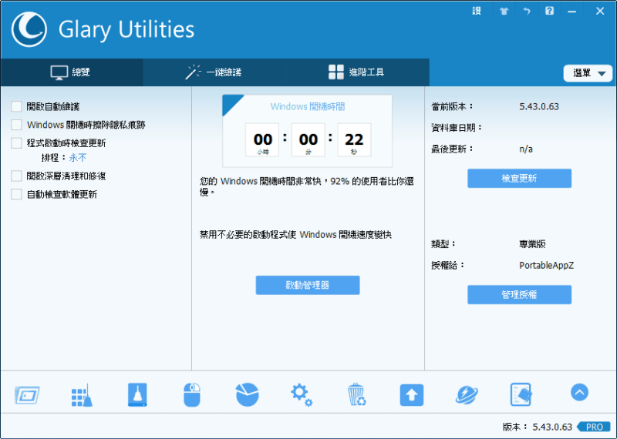The image size is (617, 439).
Task: Toggle the 自動檢查軟體更新 checkbox
Action: pos(16,194)
